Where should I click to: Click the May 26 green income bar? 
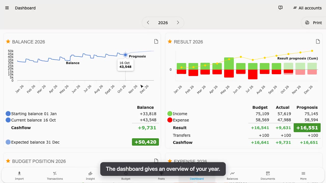229,64
